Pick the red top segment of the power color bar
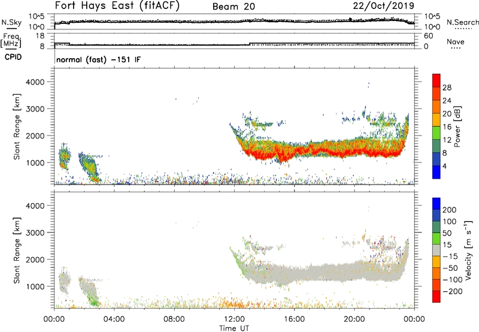 (436, 80)
